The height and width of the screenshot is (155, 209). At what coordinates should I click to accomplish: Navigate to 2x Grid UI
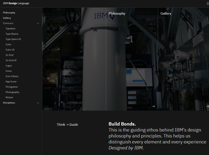(11, 60)
